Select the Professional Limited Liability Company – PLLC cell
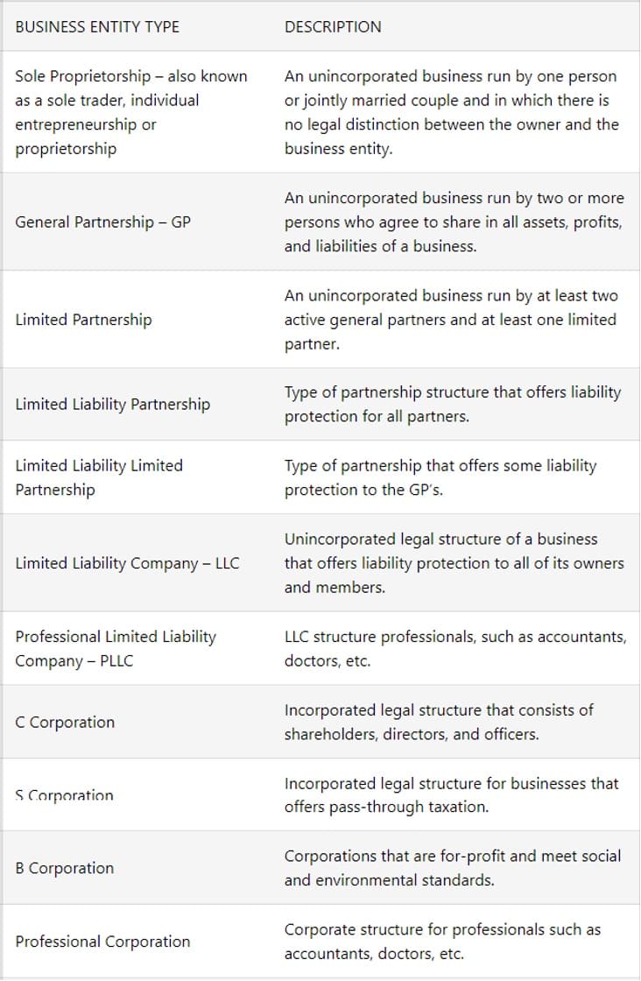This screenshot has height=981, width=641. click(x=116, y=648)
